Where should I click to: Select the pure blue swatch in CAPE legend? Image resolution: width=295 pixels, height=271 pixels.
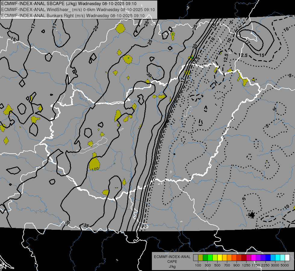pos(268,258)
